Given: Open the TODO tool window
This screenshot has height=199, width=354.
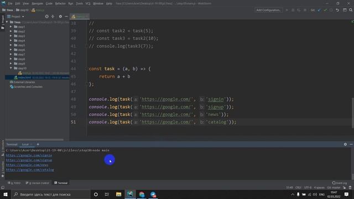Looking at the screenshot, I should pyautogui.click(x=14, y=183).
